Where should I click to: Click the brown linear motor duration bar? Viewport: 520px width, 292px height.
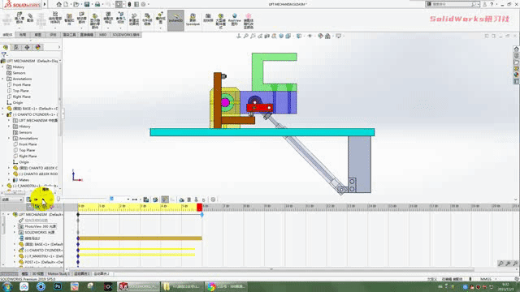coord(141,238)
